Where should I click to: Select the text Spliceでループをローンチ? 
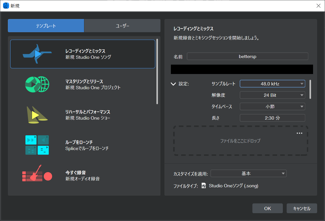(x=87, y=148)
